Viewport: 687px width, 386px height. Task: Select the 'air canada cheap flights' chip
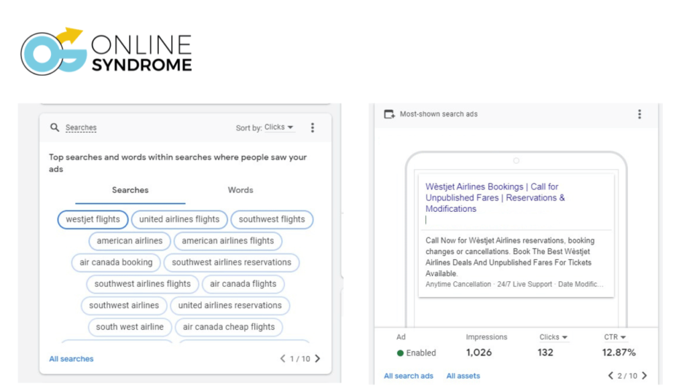(x=229, y=326)
